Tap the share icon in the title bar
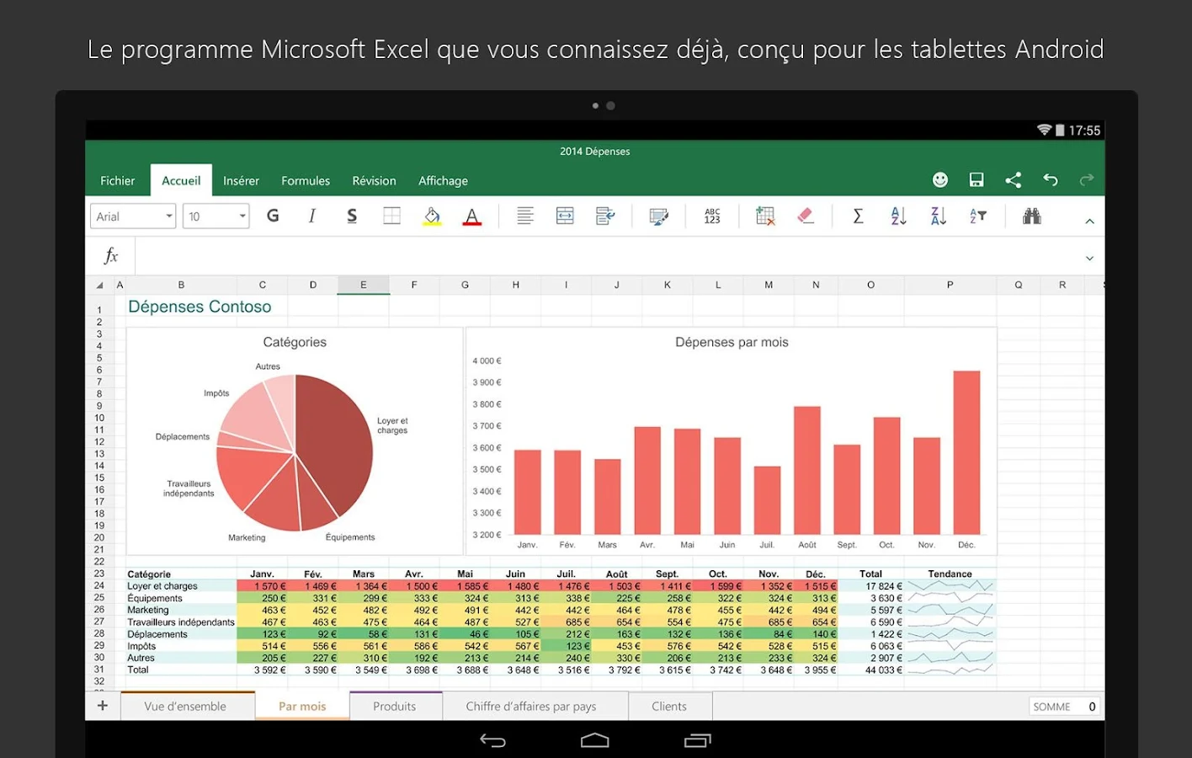Viewport: 1192px width, 758px height. 1014,179
